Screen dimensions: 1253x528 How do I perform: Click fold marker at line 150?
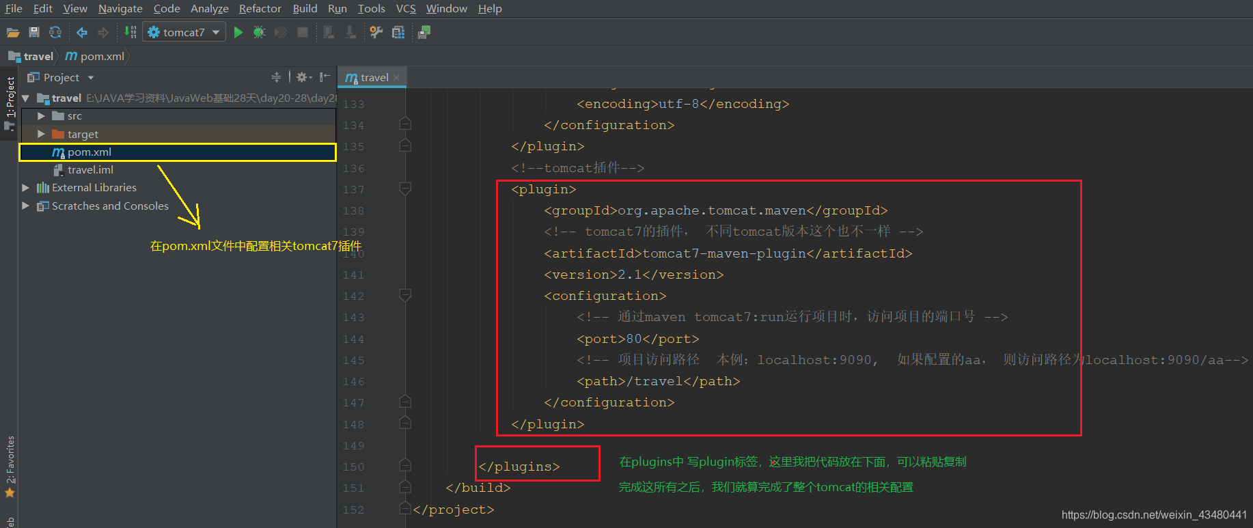(x=405, y=466)
